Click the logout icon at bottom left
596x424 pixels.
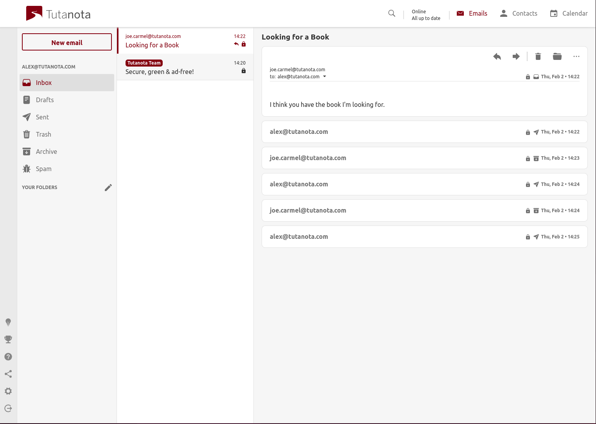click(8, 408)
